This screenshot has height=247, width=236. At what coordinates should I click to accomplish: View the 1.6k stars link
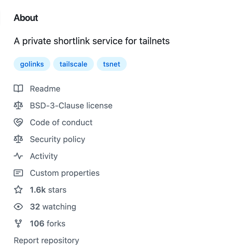[48, 190]
